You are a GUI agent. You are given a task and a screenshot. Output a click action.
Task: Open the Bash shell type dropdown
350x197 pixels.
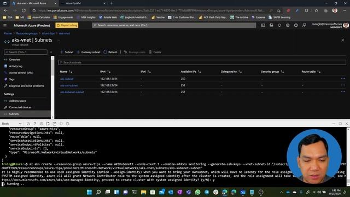pyautogui.click(x=11, y=124)
